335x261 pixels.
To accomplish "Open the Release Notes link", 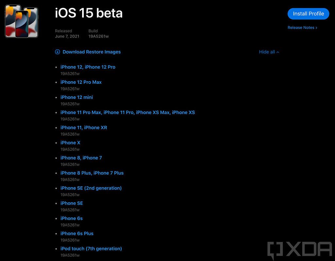I will point(300,28).
